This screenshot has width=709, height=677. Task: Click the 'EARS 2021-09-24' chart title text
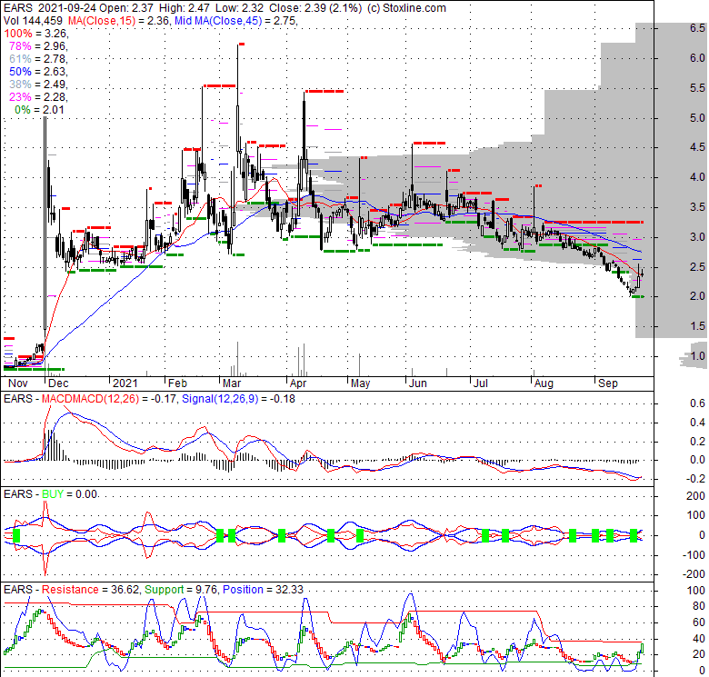click(x=50, y=8)
